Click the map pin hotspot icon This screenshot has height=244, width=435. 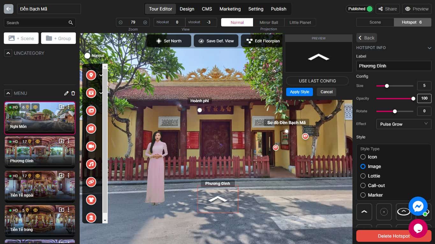(91, 75)
